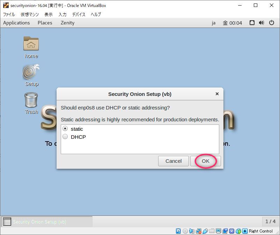Select the DHCP radio button
Image resolution: width=280 pixels, height=235 pixels.
coord(65,137)
